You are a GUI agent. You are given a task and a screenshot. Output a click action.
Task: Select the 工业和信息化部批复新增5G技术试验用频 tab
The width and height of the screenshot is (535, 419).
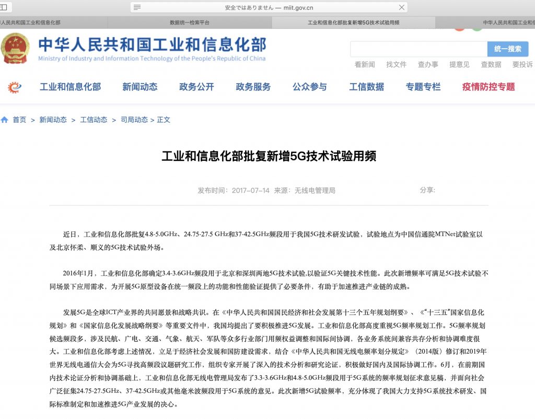click(x=354, y=22)
